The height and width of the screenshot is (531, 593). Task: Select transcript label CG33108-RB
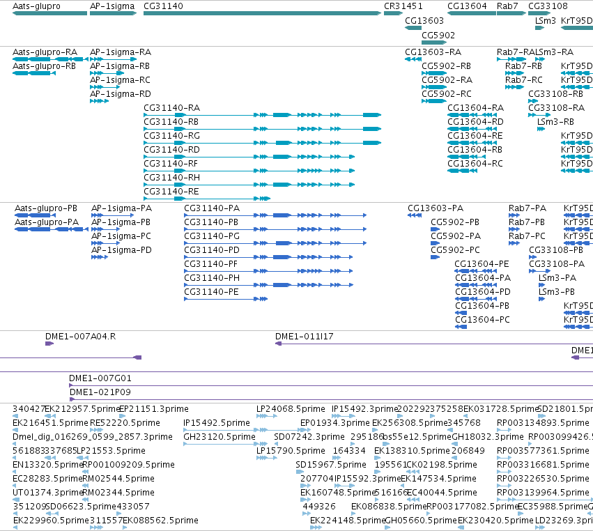pyautogui.click(x=555, y=94)
